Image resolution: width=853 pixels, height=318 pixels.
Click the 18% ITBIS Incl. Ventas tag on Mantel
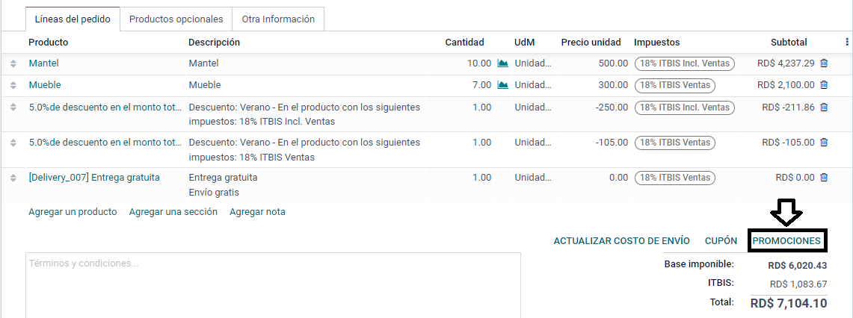click(684, 63)
